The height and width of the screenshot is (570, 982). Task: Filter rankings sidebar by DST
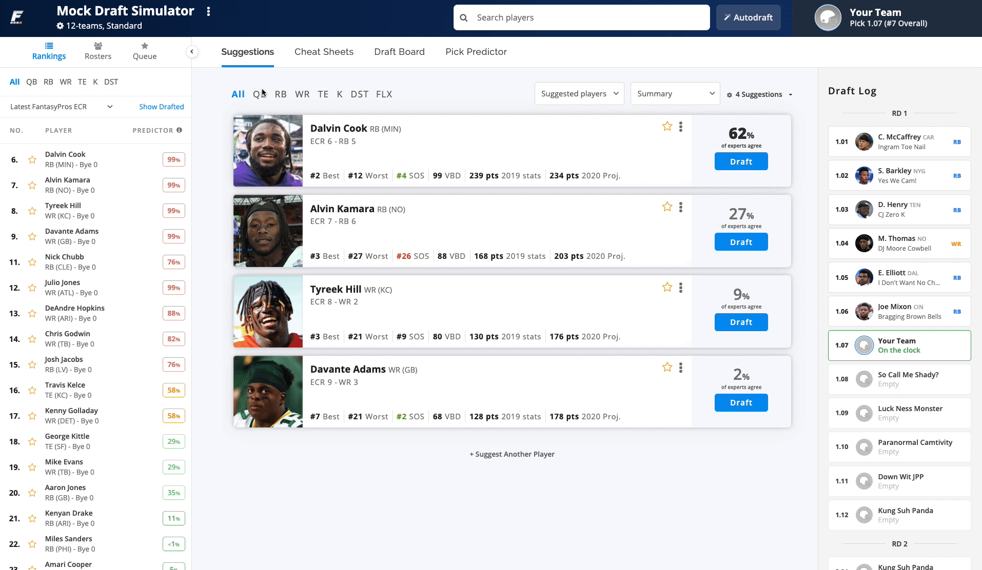111,82
